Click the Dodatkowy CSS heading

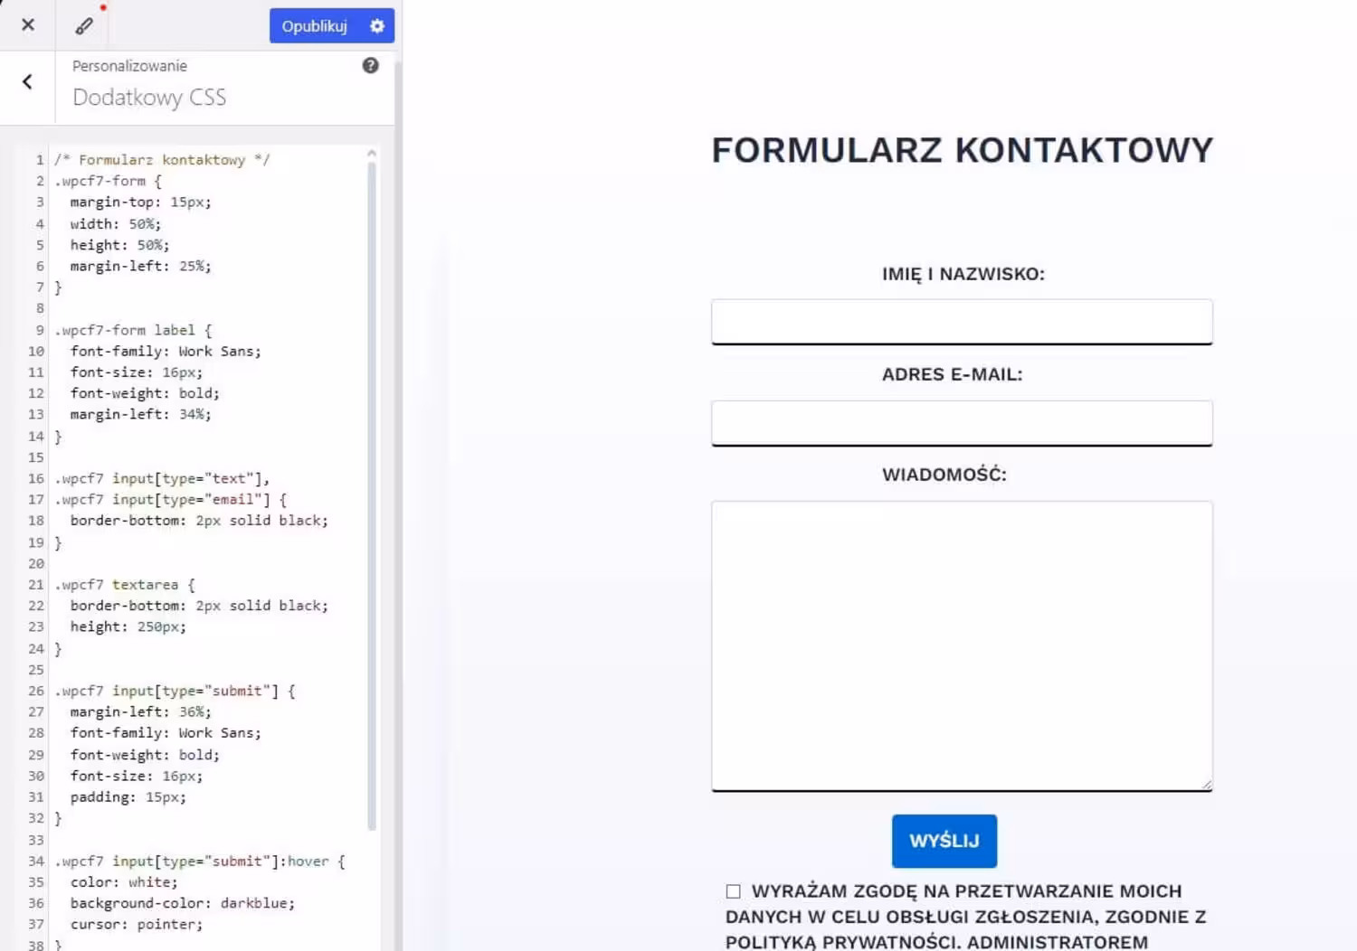(149, 97)
